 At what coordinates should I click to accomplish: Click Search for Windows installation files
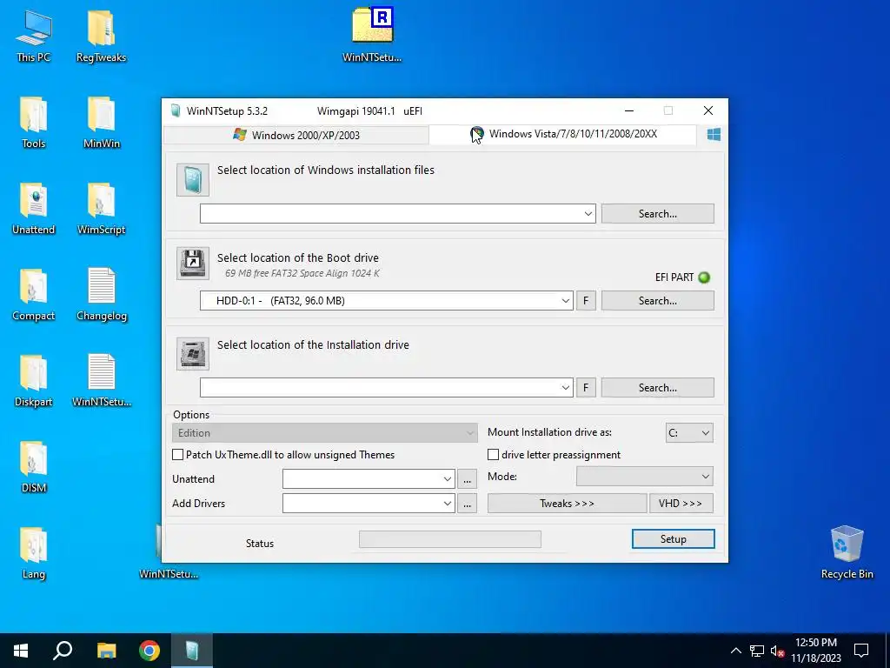[x=657, y=214]
